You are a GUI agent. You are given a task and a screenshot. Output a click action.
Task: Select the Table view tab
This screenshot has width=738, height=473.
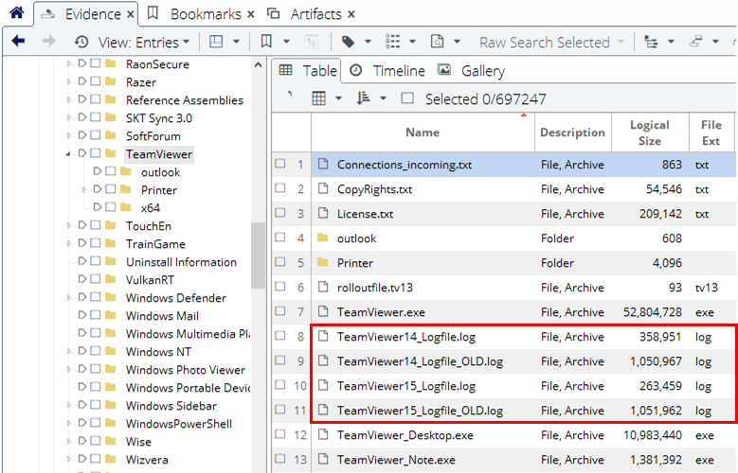pyautogui.click(x=308, y=71)
